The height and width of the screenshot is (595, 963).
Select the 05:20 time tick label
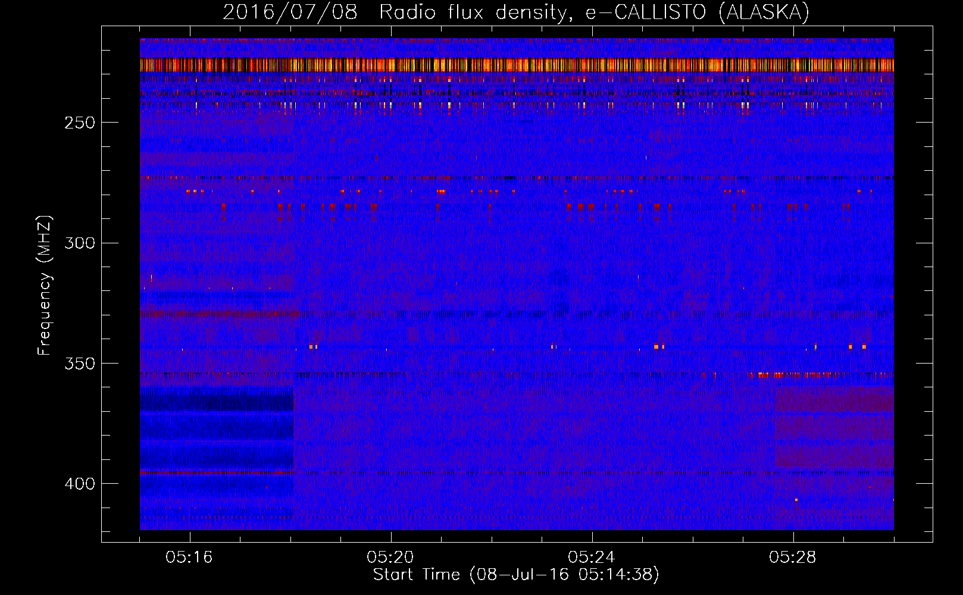(x=390, y=558)
